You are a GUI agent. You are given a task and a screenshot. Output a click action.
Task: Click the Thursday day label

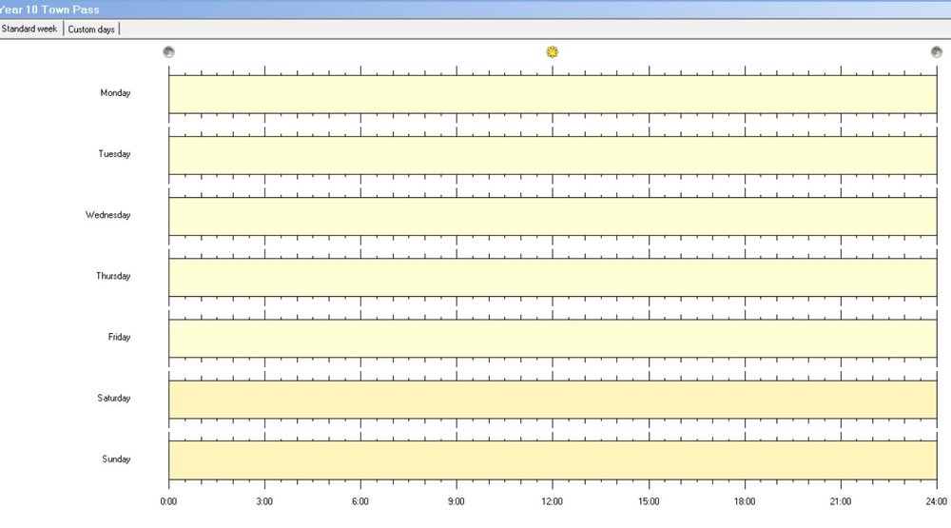113,276
